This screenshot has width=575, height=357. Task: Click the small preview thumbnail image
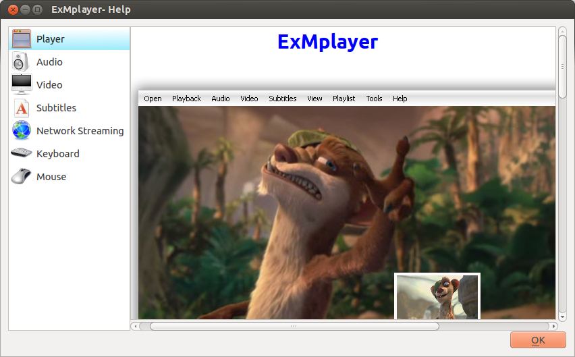tap(437, 296)
